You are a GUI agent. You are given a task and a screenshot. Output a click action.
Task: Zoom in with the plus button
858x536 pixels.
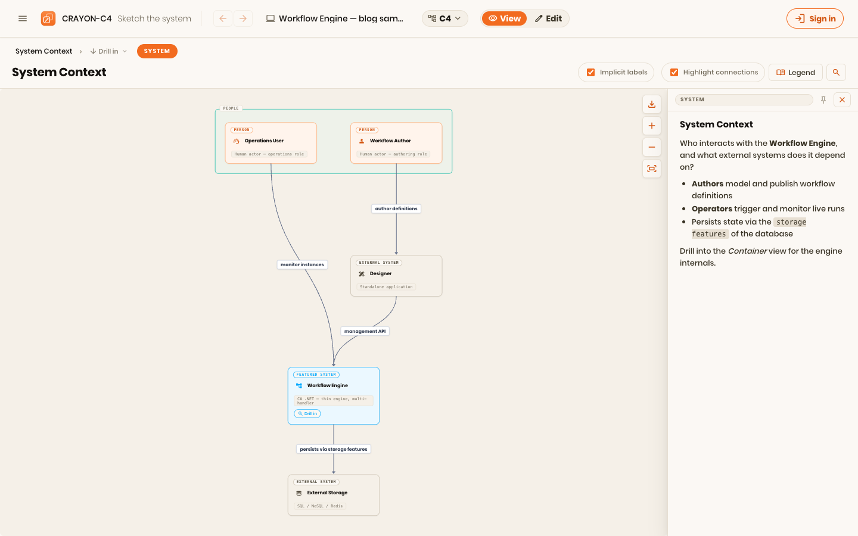(652, 126)
